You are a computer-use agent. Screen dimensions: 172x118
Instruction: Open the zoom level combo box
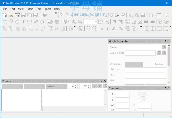[x=90, y=22]
